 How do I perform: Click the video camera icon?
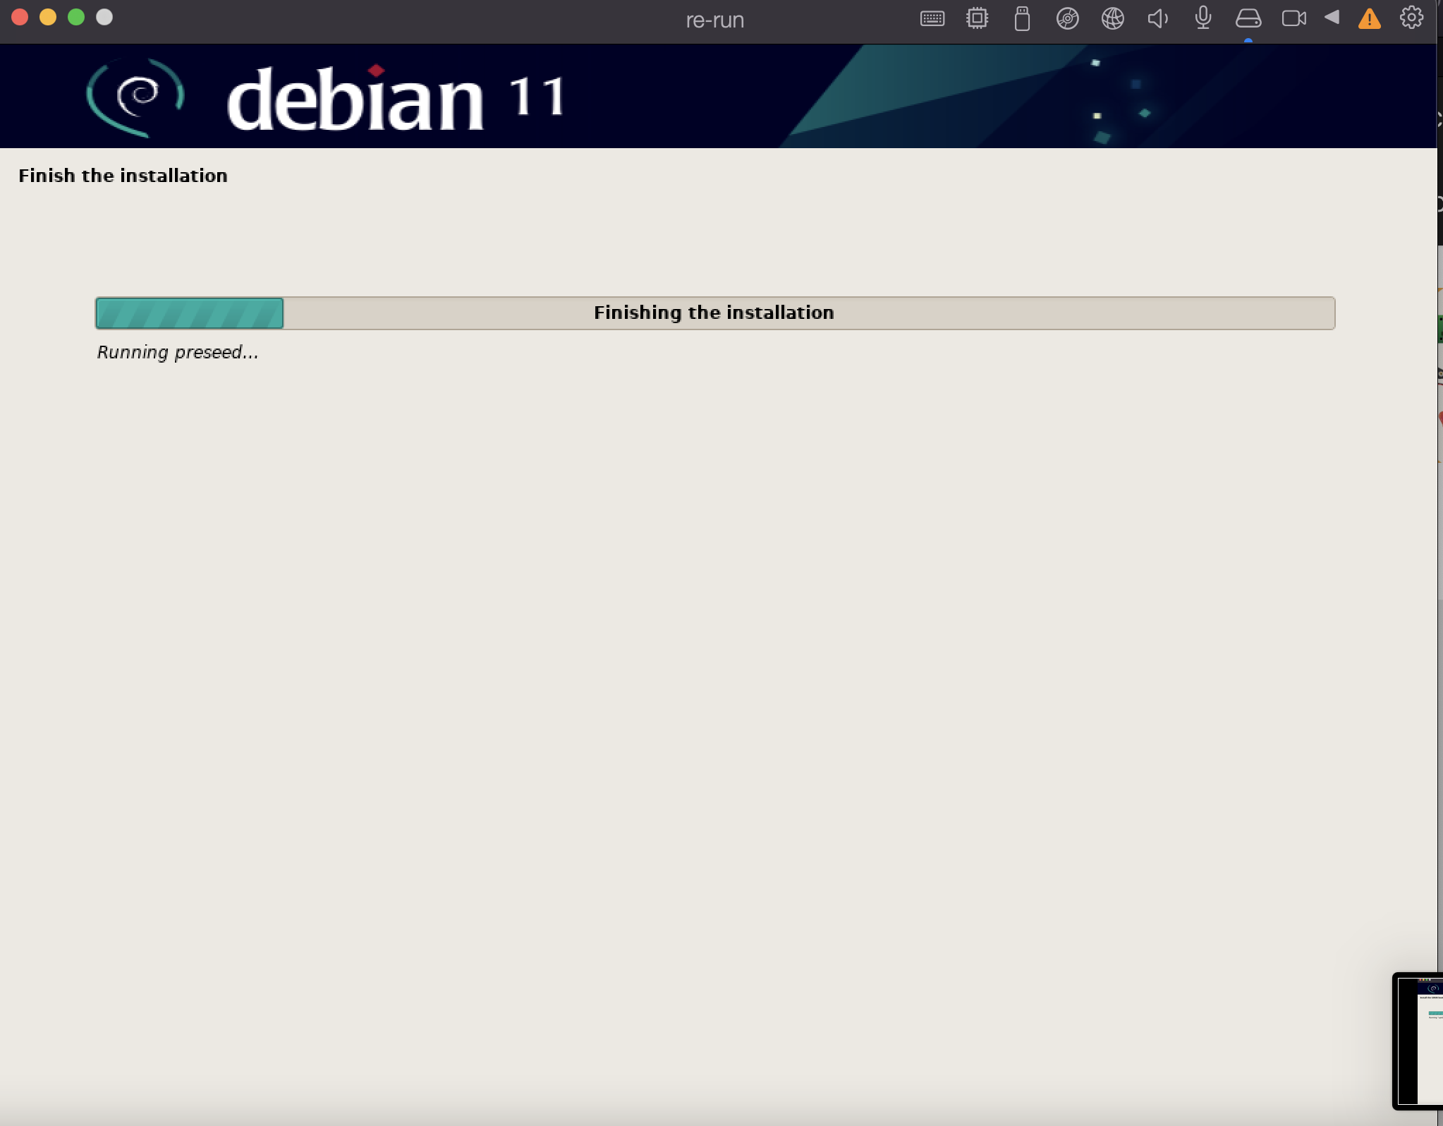[x=1293, y=18]
